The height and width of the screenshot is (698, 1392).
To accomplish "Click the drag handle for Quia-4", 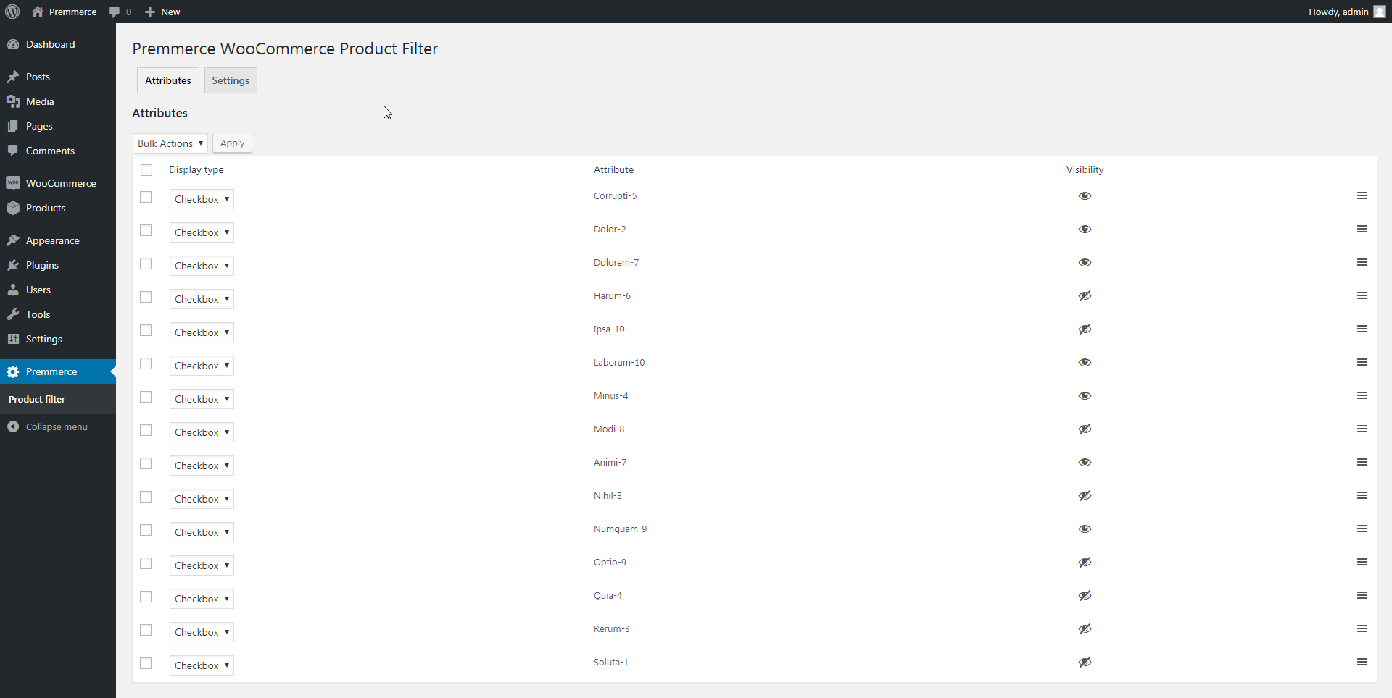I will [1362, 596].
